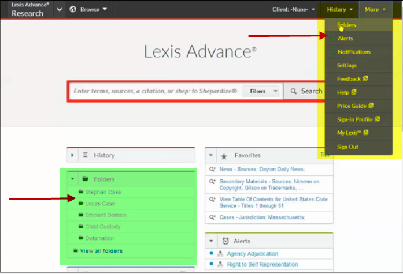Click folder icon beside Defamation
The image size is (403, 274).
81,238
